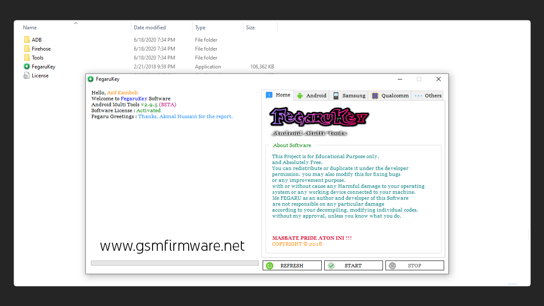This screenshot has width=544, height=306.
Task: Click the green circular Refresh icon
Action: [269, 265]
